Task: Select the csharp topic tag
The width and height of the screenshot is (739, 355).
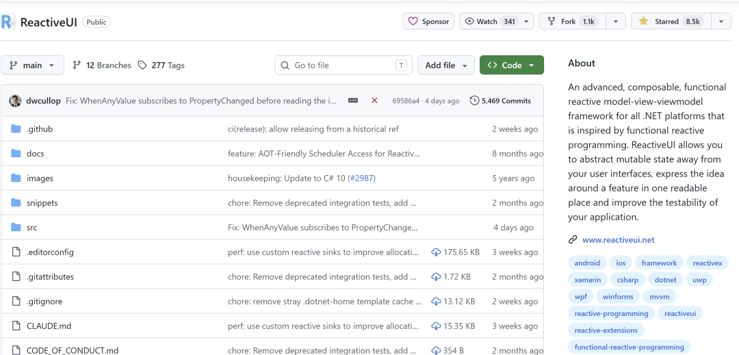Action: [x=627, y=280]
